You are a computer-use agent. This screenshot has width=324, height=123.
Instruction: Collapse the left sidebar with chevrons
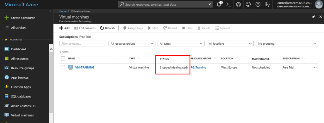click(x=50, y=11)
